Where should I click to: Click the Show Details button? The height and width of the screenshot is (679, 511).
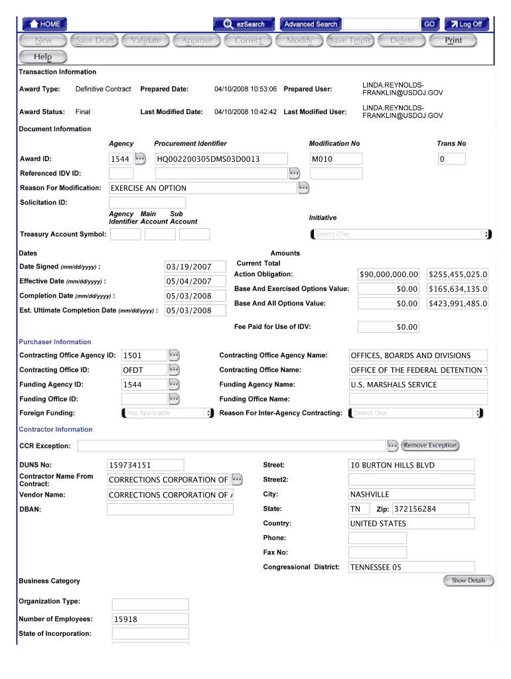click(469, 581)
